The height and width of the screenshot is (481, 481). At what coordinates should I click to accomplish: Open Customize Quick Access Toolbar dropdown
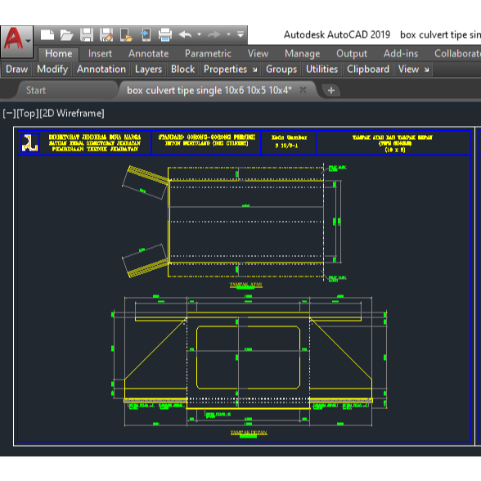click(240, 34)
